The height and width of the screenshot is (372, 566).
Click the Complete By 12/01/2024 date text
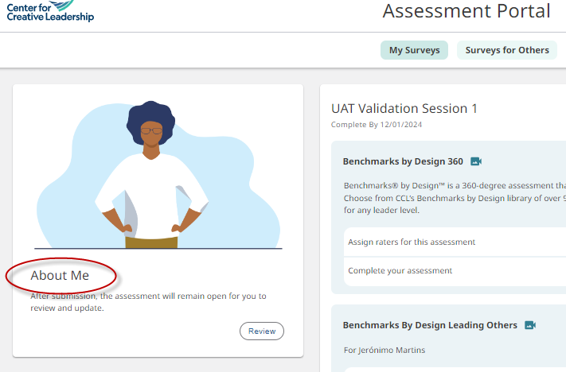tap(377, 125)
